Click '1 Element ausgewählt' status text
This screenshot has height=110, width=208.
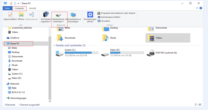coord(29,105)
